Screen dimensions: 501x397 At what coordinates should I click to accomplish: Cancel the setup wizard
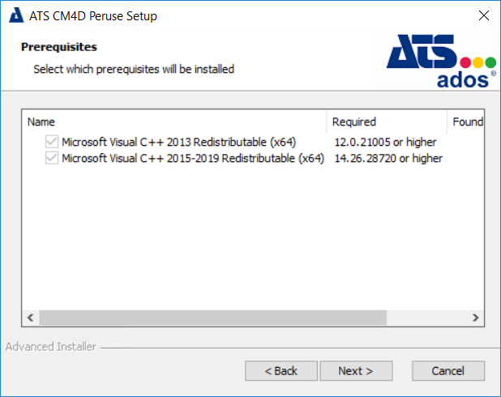point(447,371)
